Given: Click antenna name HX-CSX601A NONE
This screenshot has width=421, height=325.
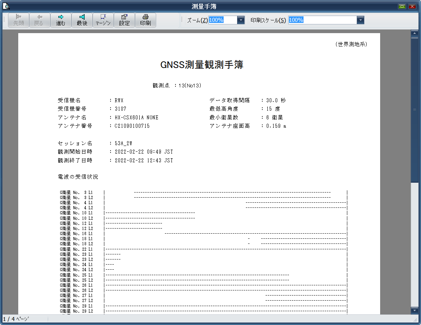Looking at the screenshot, I should (136, 117).
